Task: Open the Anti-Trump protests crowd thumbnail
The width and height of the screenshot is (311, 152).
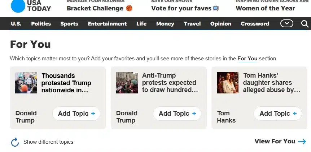Action: click(x=127, y=83)
